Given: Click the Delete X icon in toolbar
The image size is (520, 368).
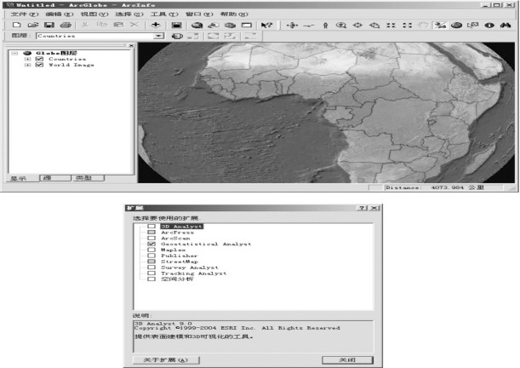Looking at the screenshot, I should [x=134, y=25].
